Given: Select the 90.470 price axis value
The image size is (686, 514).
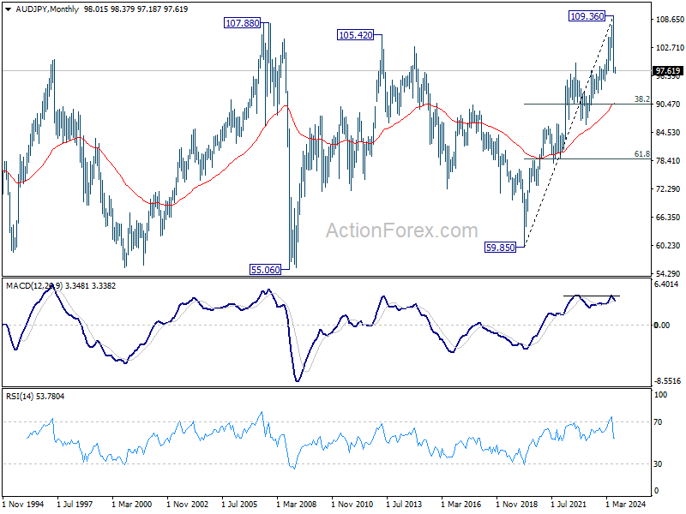Looking at the screenshot, I should pos(668,104).
